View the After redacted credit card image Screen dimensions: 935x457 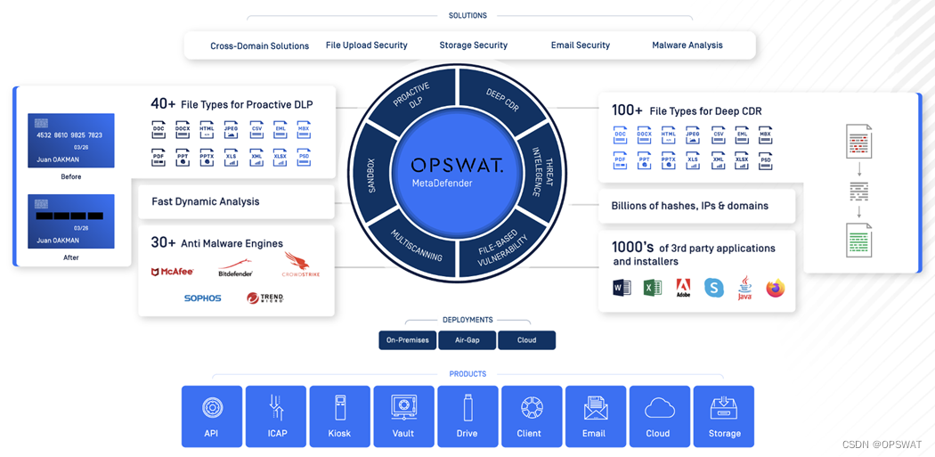(71, 221)
